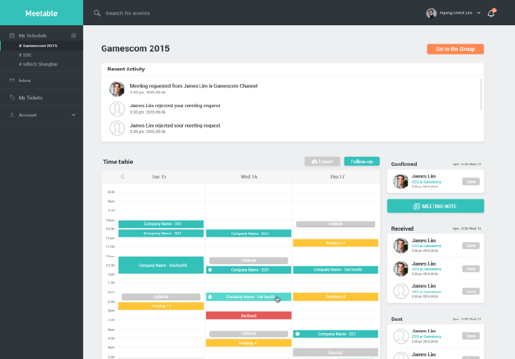
Task: Click View on first Sent James Lim
Action: pos(471,336)
